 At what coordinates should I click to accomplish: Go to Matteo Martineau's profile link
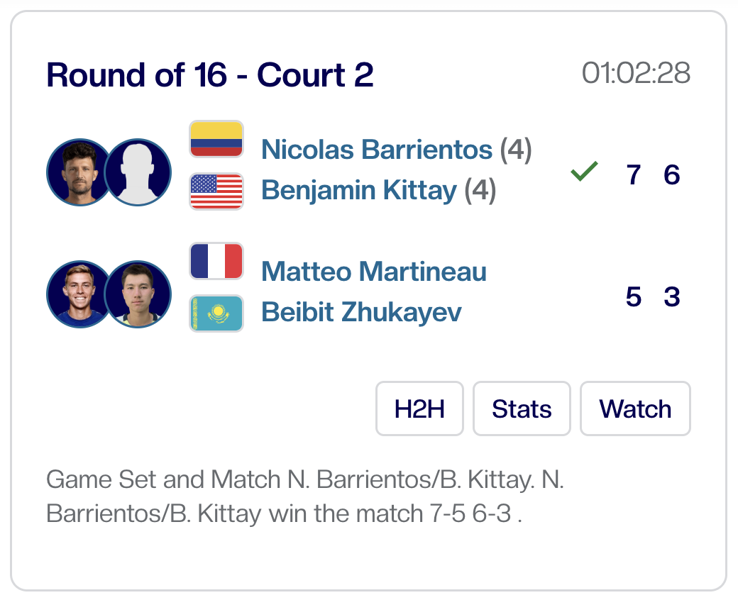[374, 272]
